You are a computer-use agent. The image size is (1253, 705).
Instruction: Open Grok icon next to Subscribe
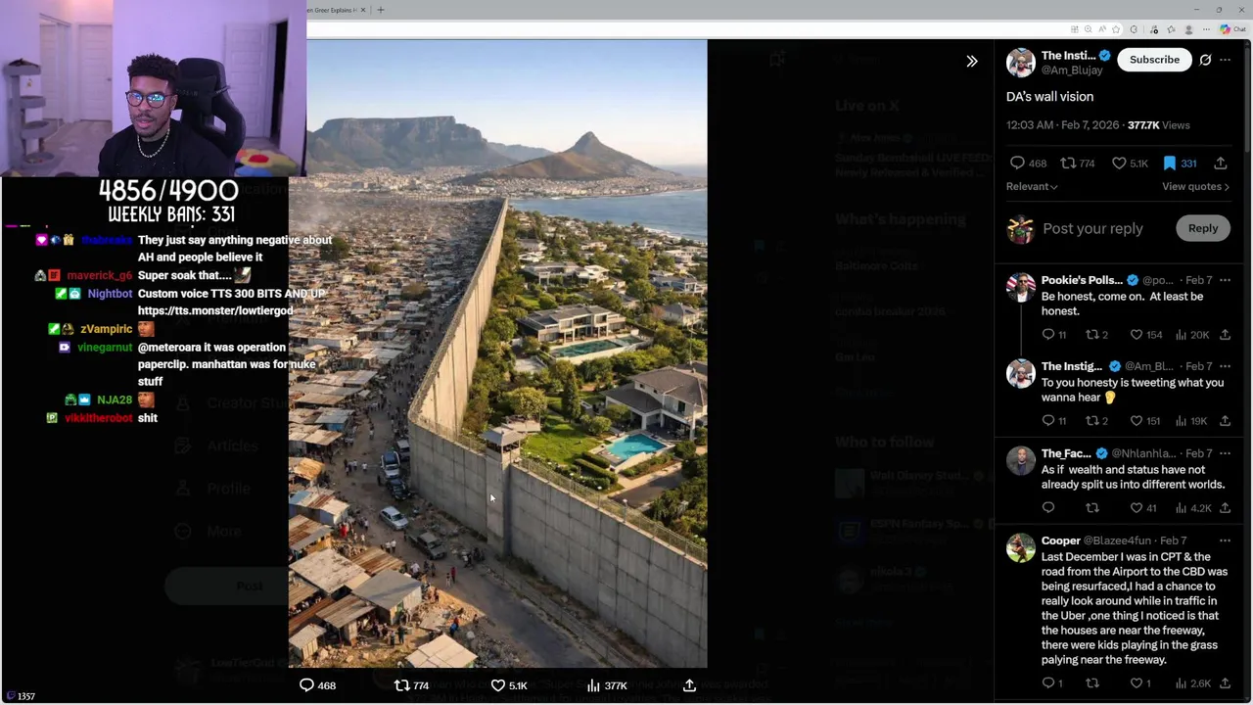pos(1205,60)
